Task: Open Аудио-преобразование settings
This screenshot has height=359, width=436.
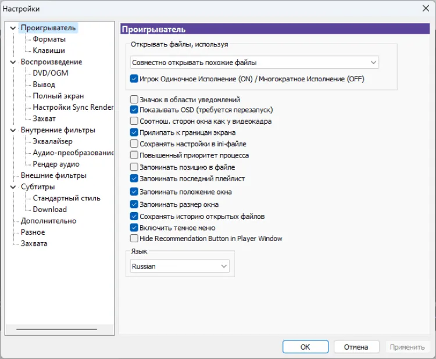Action: [73, 153]
